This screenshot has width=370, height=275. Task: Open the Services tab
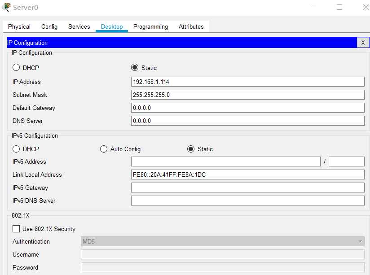(x=79, y=26)
